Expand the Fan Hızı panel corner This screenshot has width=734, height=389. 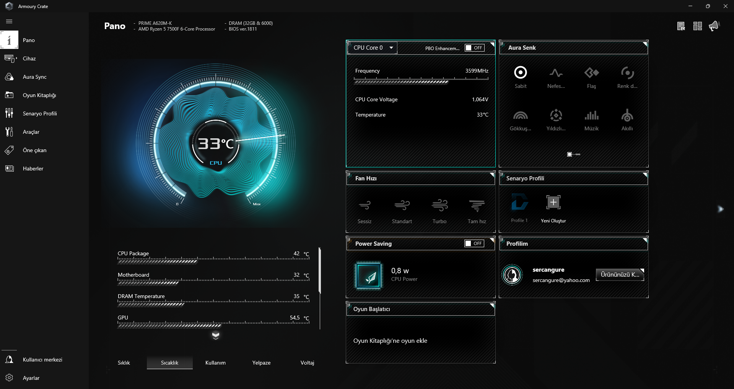[492, 175]
